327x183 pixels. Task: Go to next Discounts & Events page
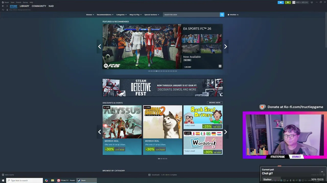(x=226, y=132)
